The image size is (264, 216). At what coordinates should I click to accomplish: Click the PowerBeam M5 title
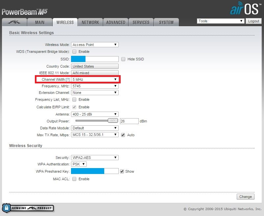pos(25,12)
